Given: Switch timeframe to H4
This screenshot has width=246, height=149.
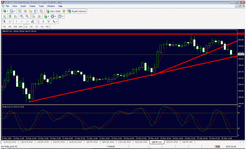Looking at the screenshot, I should coord(31,27).
